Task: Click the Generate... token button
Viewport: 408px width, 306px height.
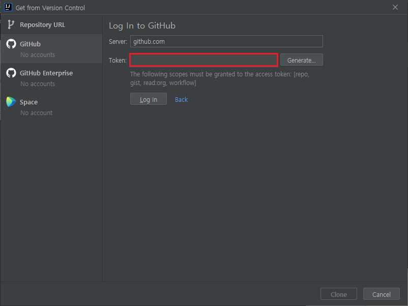Action: pos(302,60)
